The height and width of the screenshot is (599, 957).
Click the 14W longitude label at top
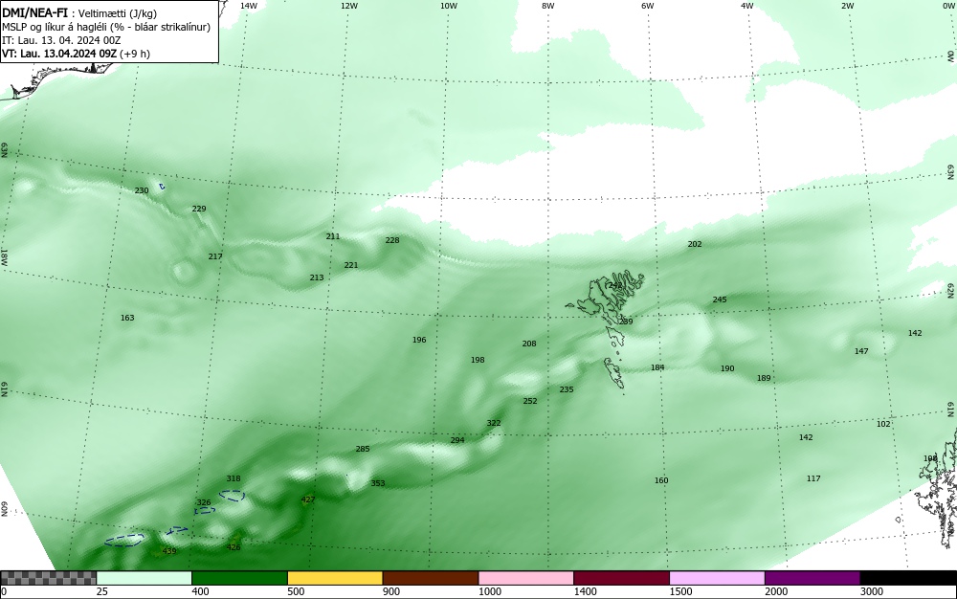pyautogui.click(x=249, y=6)
